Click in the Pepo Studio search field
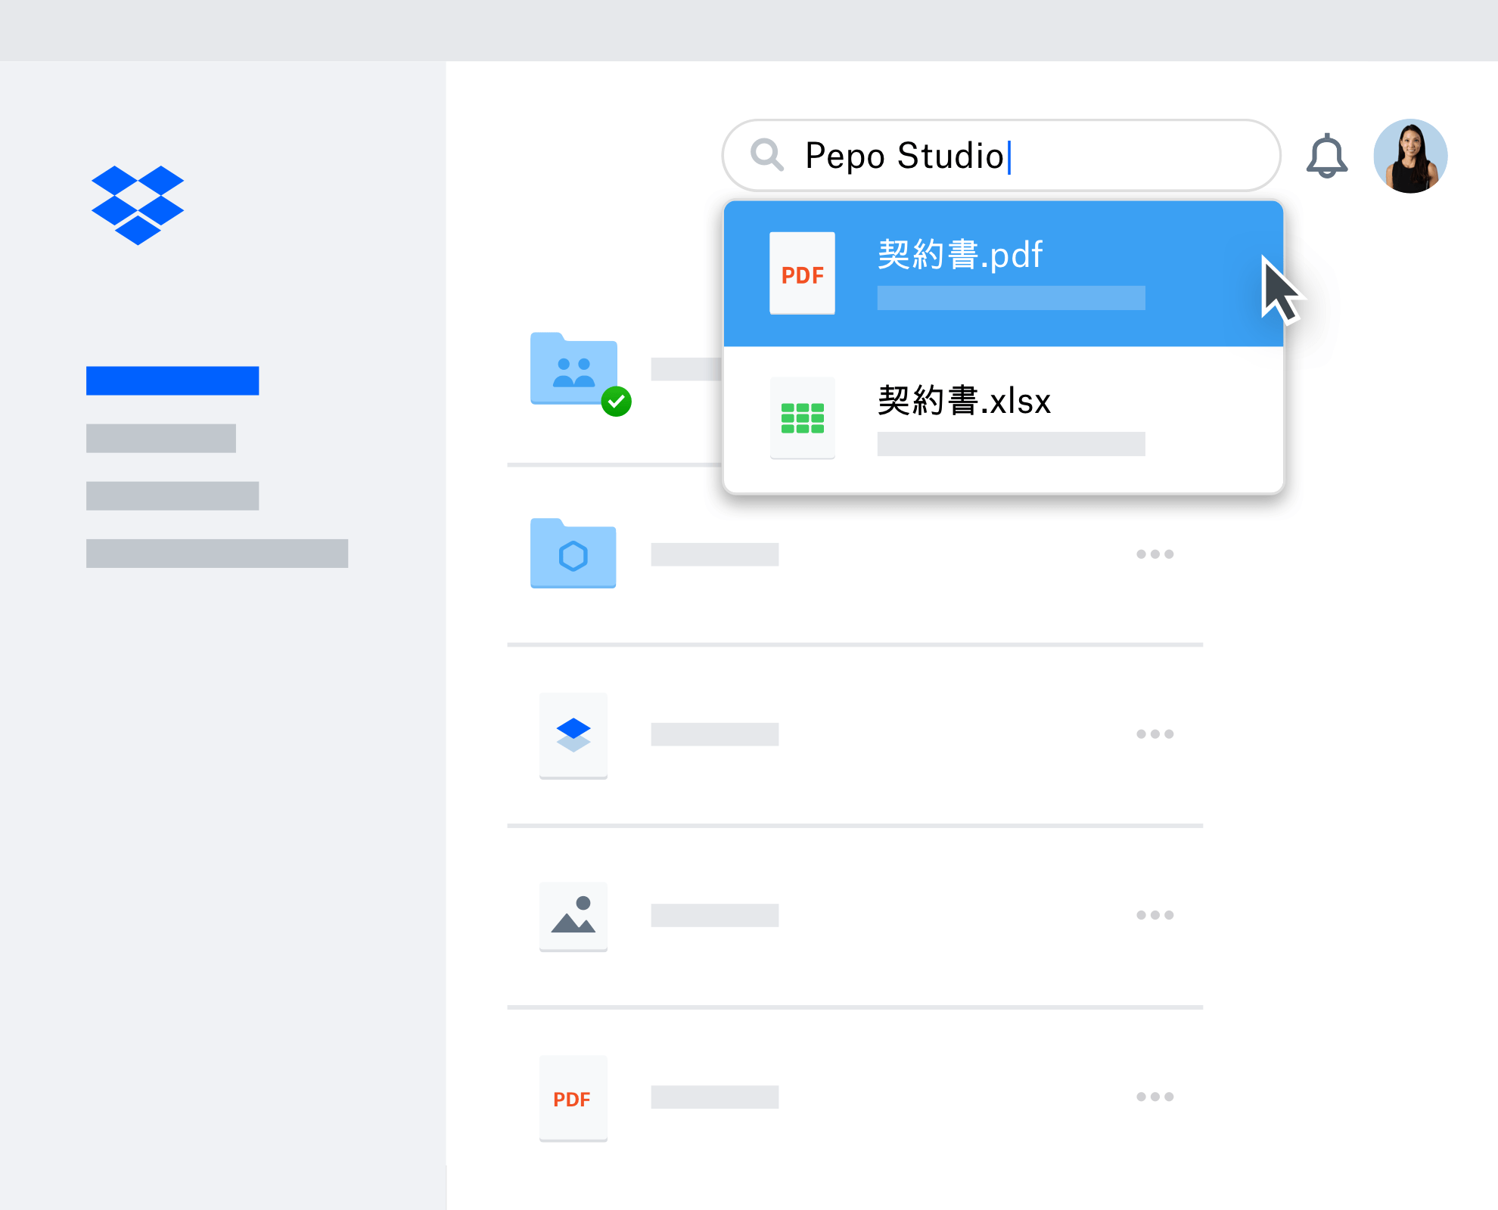1498x1210 pixels. coord(1001,155)
